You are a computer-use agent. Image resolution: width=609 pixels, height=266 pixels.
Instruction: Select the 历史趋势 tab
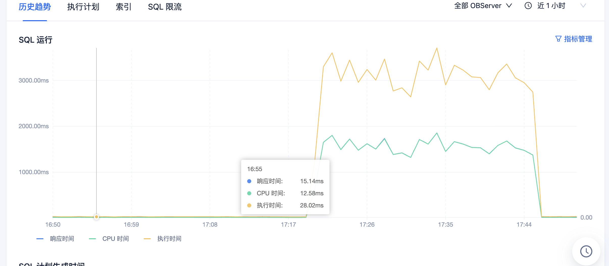click(x=35, y=7)
